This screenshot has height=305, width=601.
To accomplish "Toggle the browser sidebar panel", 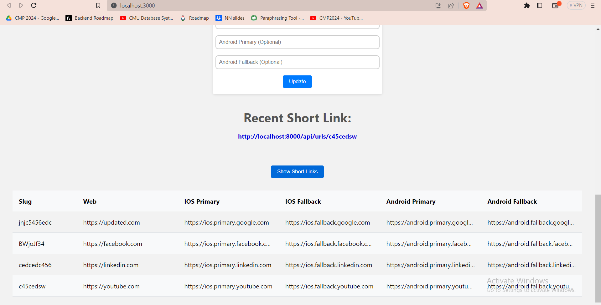I will pyautogui.click(x=539, y=5).
